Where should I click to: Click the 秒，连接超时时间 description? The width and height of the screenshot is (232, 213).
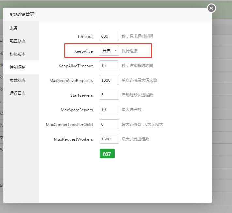[137, 65]
